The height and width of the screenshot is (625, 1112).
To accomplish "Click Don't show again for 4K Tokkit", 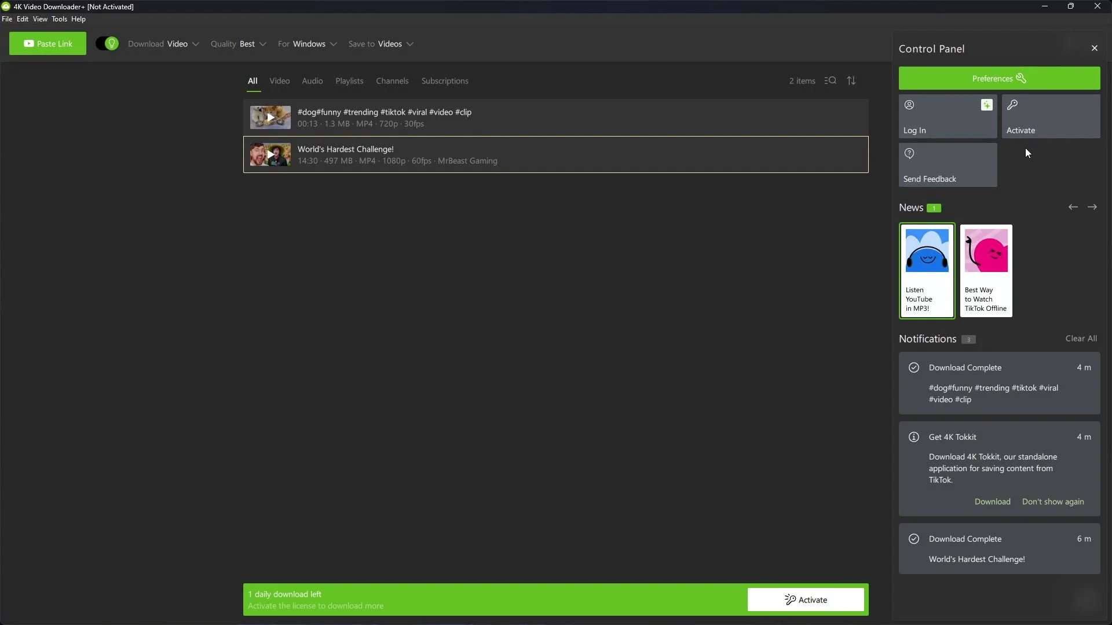I will (1052, 501).
